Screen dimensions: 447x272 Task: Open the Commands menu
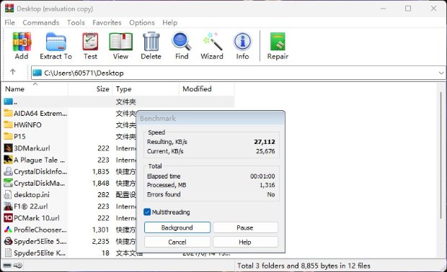coord(41,22)
